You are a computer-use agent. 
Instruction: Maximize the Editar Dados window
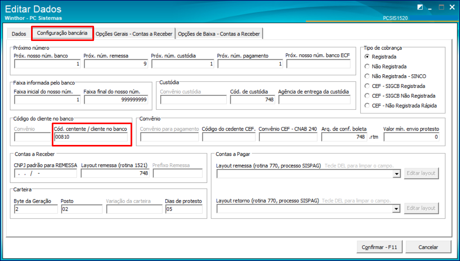tap(441, 7)
